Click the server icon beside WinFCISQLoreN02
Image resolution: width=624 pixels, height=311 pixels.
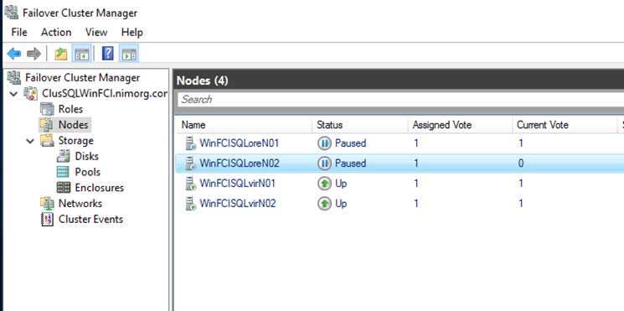[x=191, y=163]
